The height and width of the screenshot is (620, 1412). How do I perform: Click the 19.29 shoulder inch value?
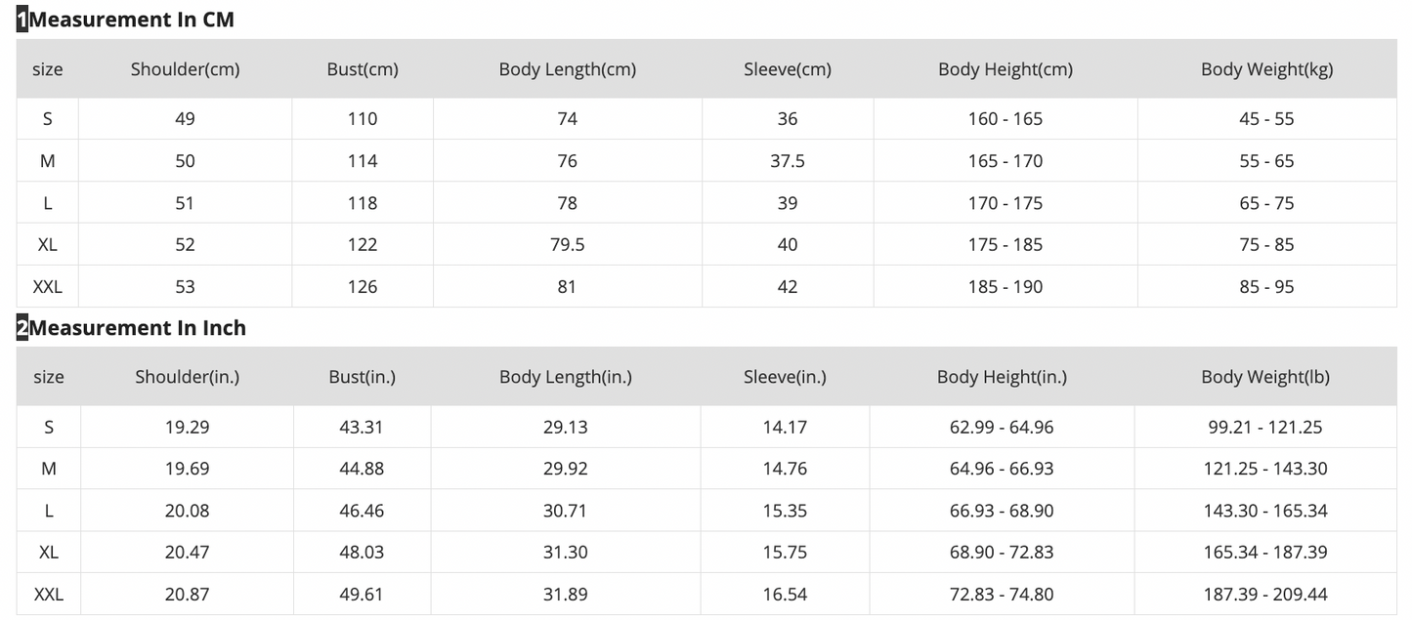187,428
